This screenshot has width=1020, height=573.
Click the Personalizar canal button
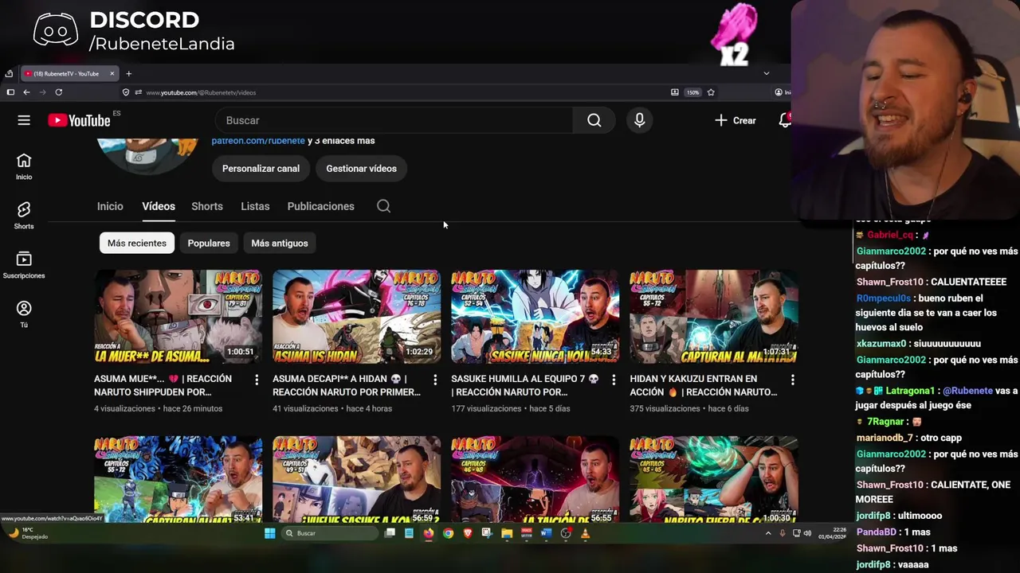click(261, 169)
